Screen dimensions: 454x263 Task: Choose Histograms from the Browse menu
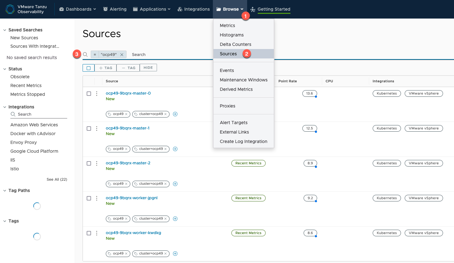(x=244, y=35)
